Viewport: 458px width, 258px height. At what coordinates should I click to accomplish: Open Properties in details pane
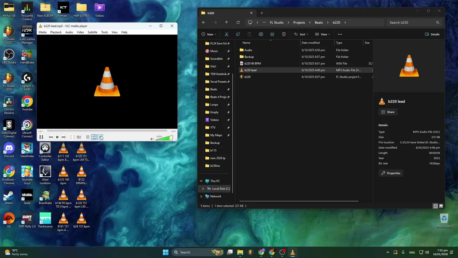[x=391, y=173]
